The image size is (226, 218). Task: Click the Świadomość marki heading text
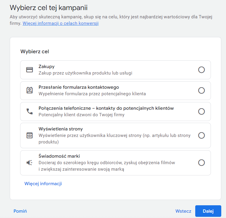59,156
